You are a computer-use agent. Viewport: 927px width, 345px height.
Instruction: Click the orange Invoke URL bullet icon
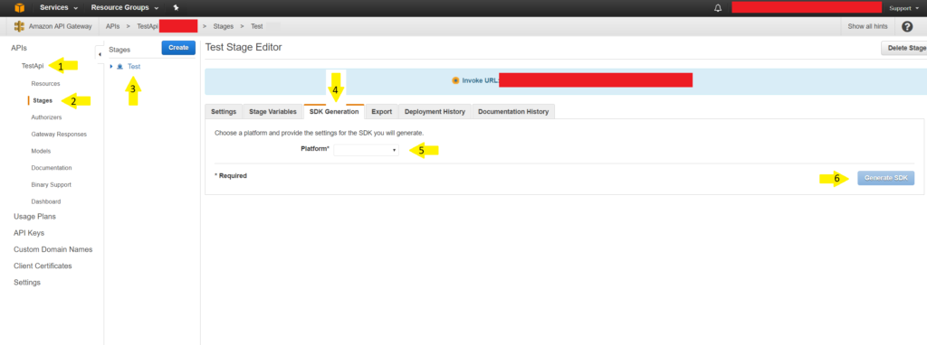455,80
